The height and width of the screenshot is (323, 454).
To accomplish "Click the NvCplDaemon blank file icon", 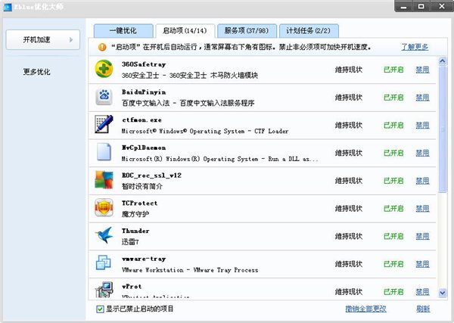I will pos(104,151).
